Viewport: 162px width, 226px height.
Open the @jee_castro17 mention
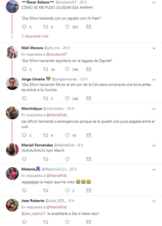(x=33, y=213)
